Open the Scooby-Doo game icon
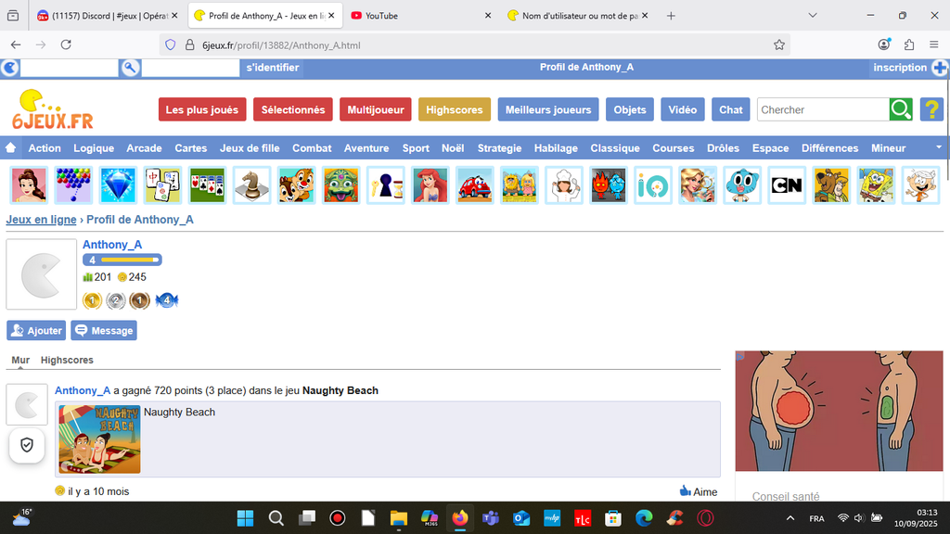 pyautogui.click(x=831, y=185)
